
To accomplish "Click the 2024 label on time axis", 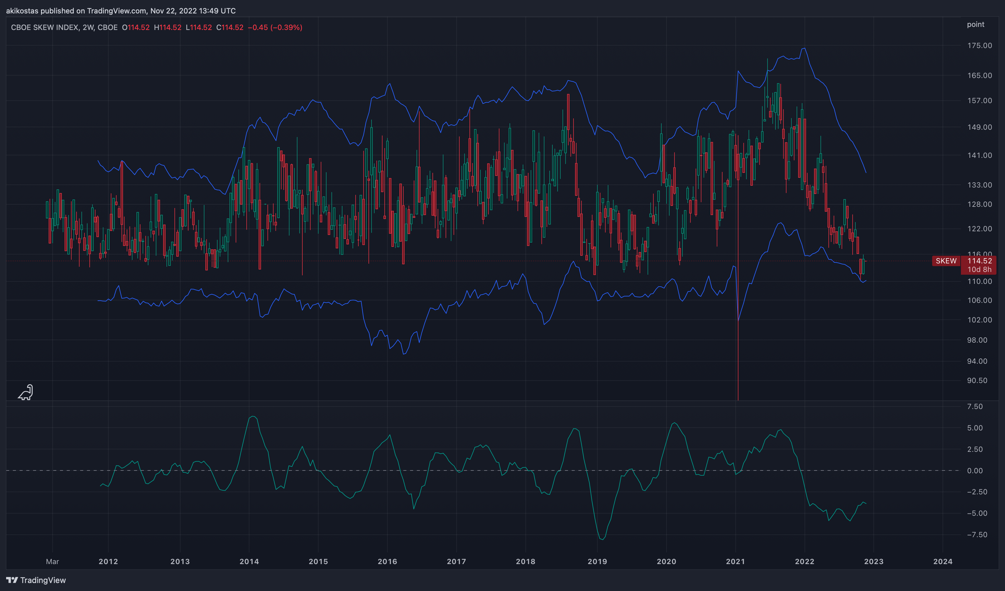I will click(x=943, y=562).
